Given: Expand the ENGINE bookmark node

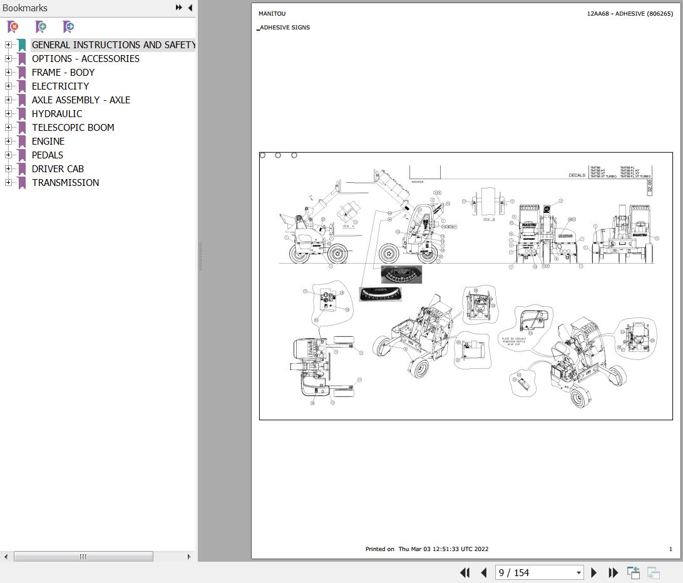Looking at the screenshot, I should pyautogui.click(x=7, y=141).
